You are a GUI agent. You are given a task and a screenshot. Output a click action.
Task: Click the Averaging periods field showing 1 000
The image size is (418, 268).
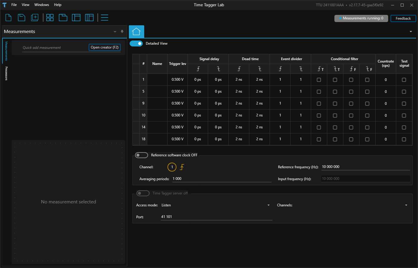[x=222, y=179]
